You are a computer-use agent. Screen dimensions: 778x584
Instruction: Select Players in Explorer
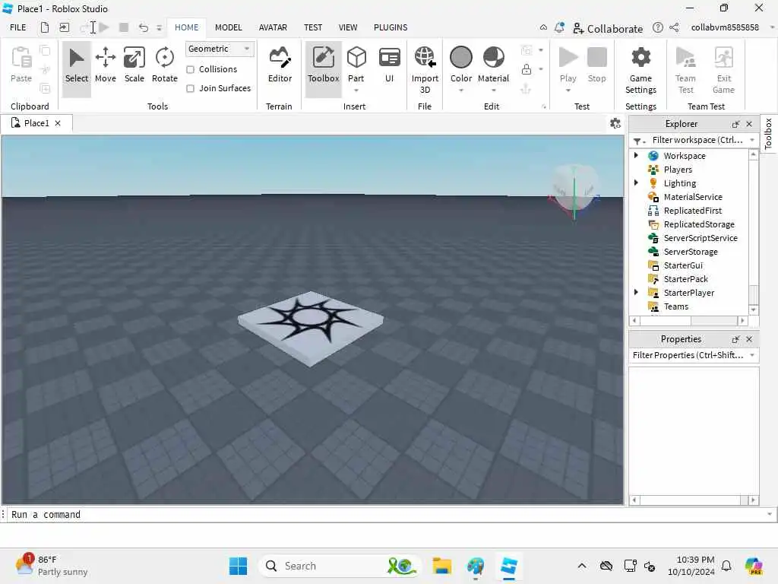[678, 170]
